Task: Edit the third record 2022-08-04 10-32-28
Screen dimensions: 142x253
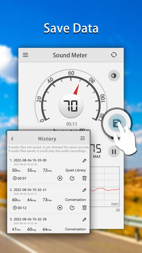Action: [84, 220]
